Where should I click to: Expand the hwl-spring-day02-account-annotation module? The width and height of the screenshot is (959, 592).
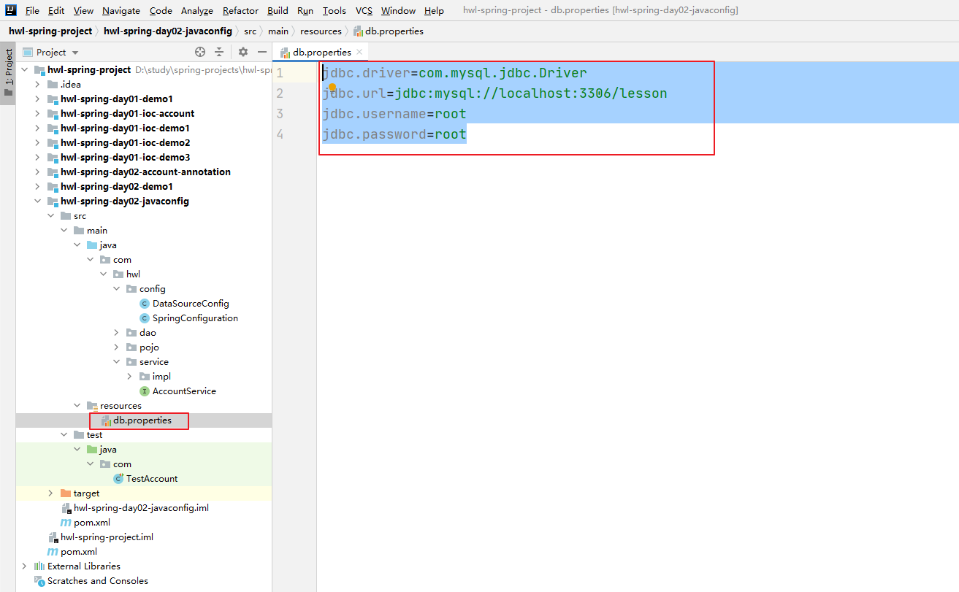(x=38, y=172)
